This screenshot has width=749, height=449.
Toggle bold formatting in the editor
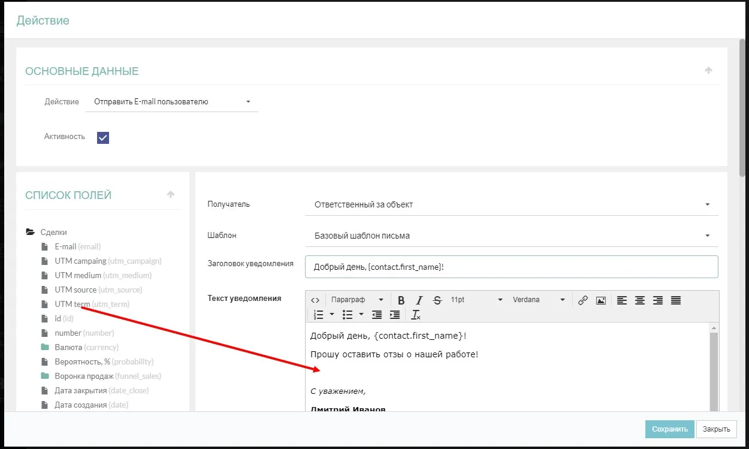401,300
